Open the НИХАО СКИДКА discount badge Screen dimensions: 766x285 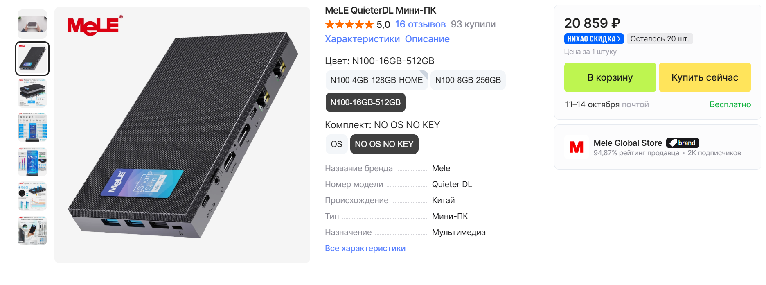coord(594,39)
